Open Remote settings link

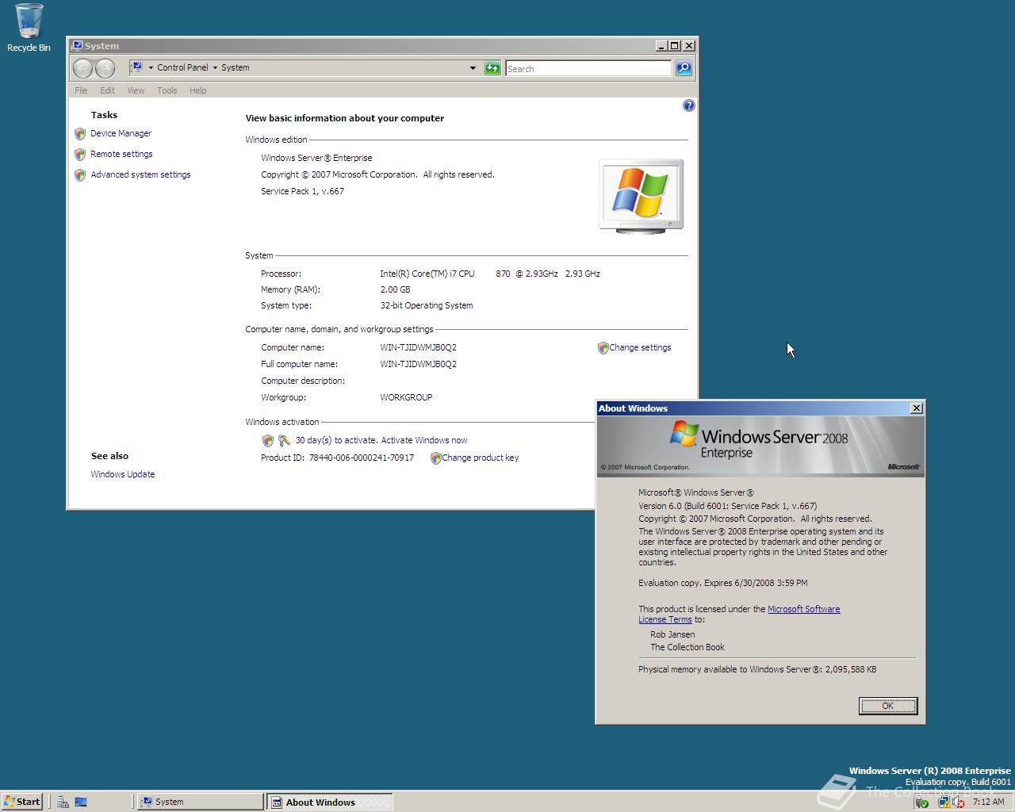(x=121, y=155)
